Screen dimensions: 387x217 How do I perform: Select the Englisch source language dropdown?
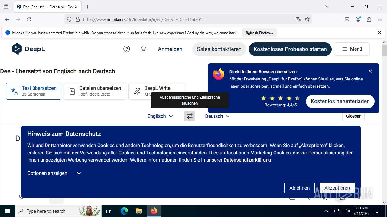pos(160,116)
